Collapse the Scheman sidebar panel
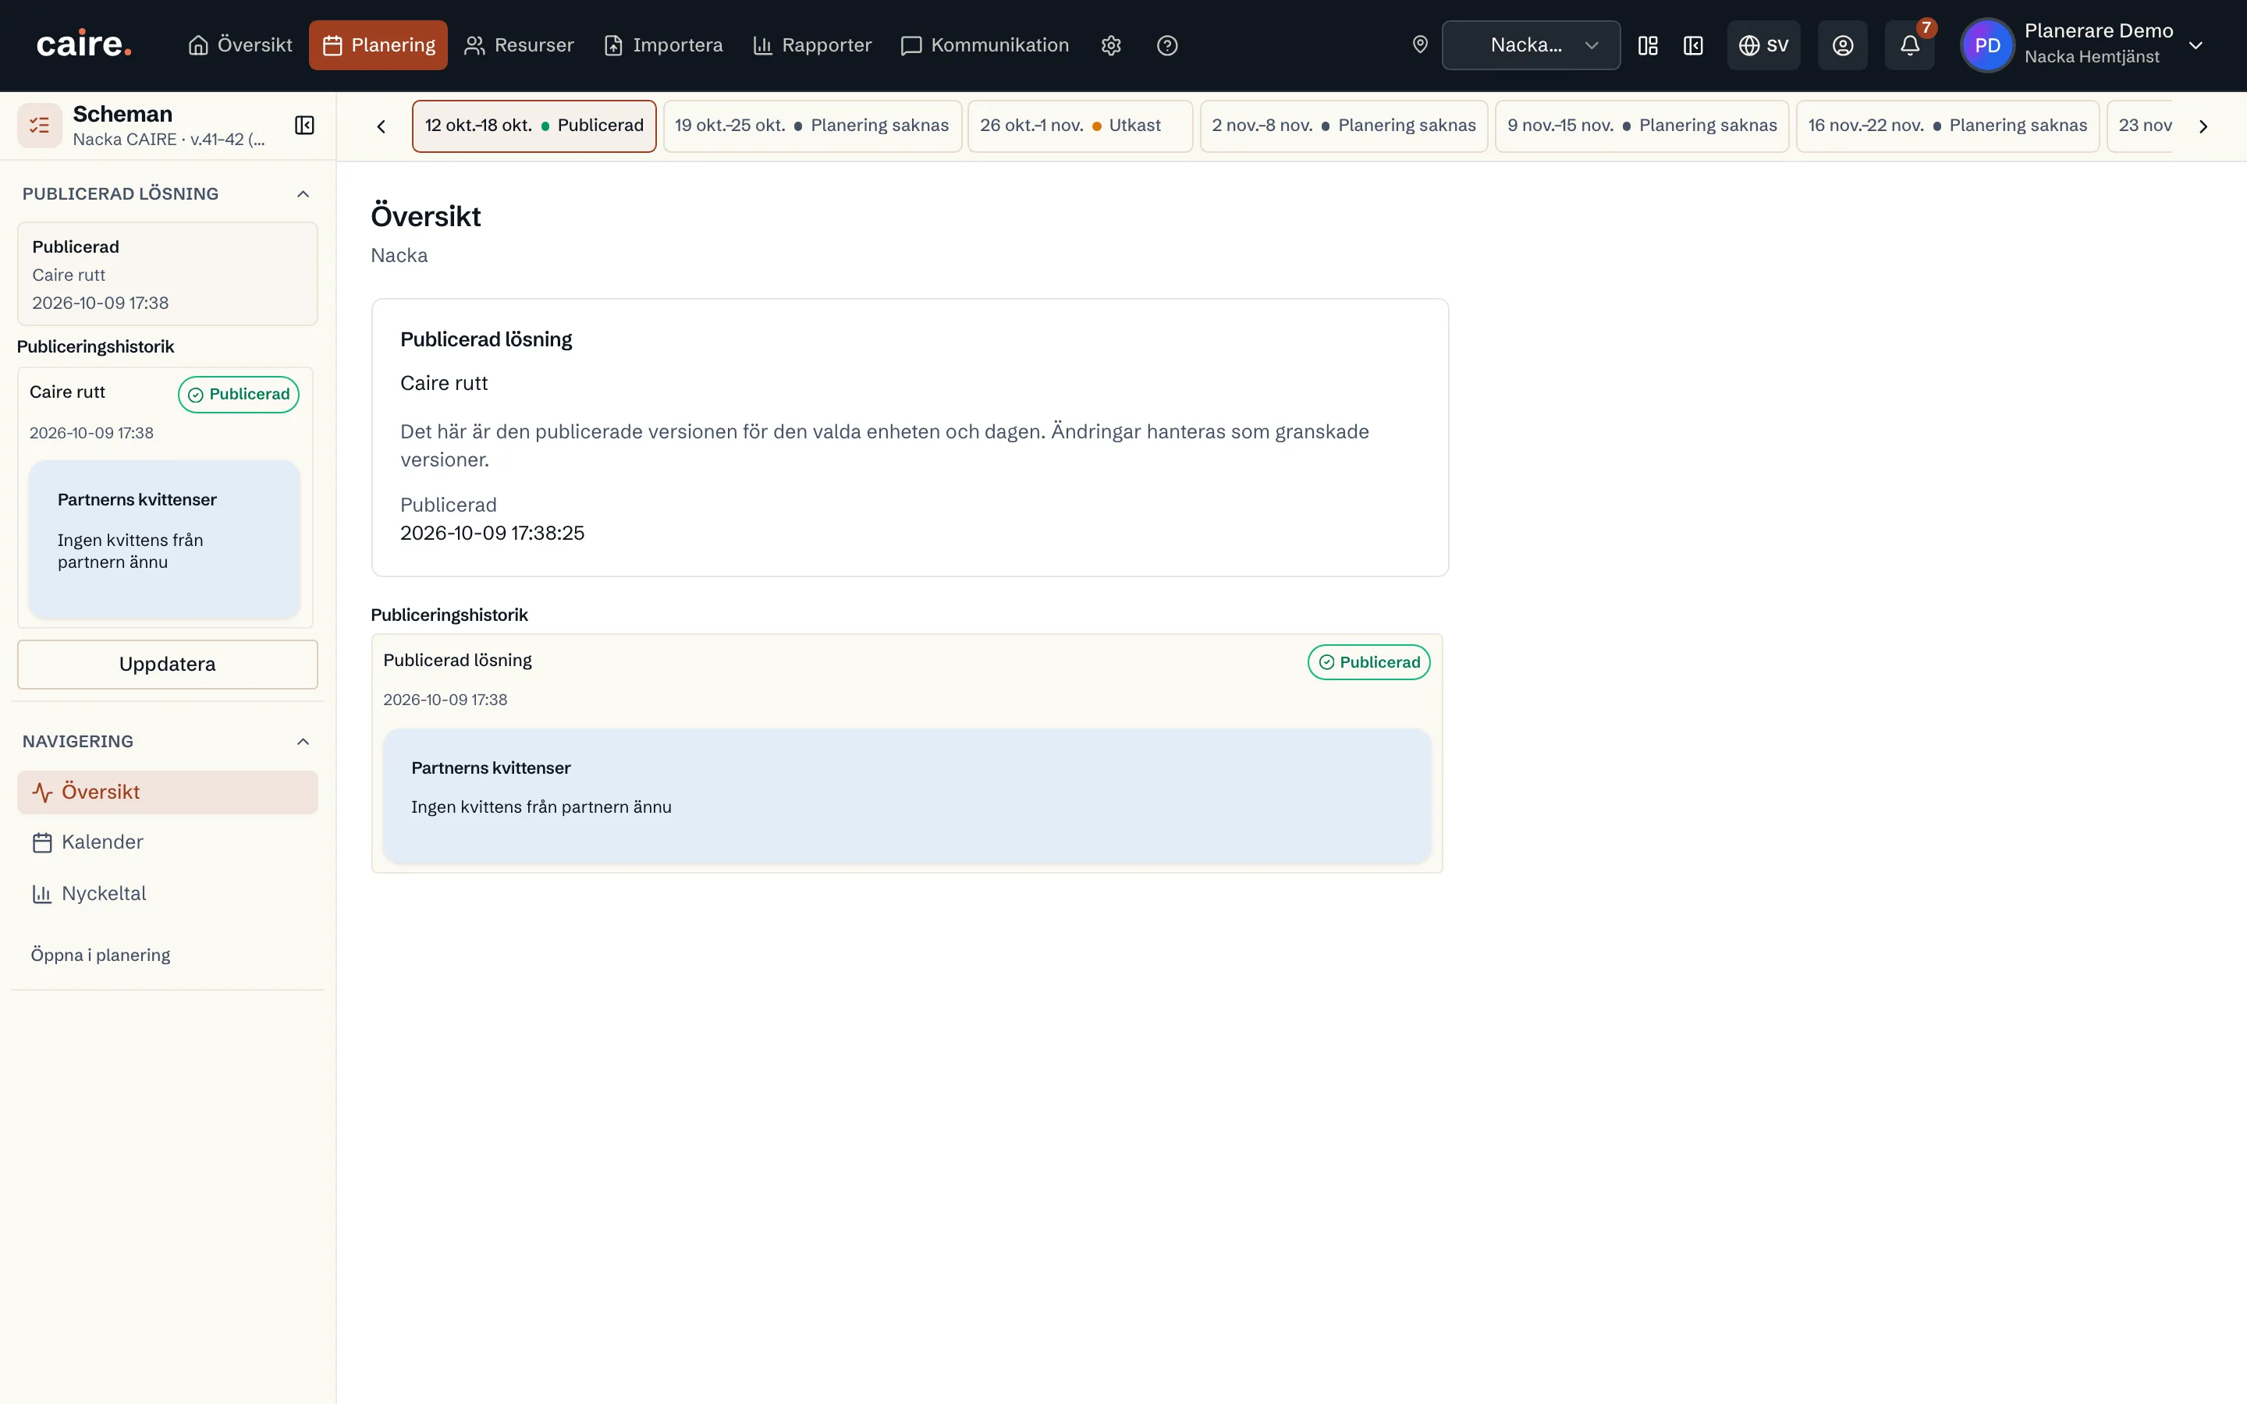This screenshot has width=2247, height=1404. point(304,126)
